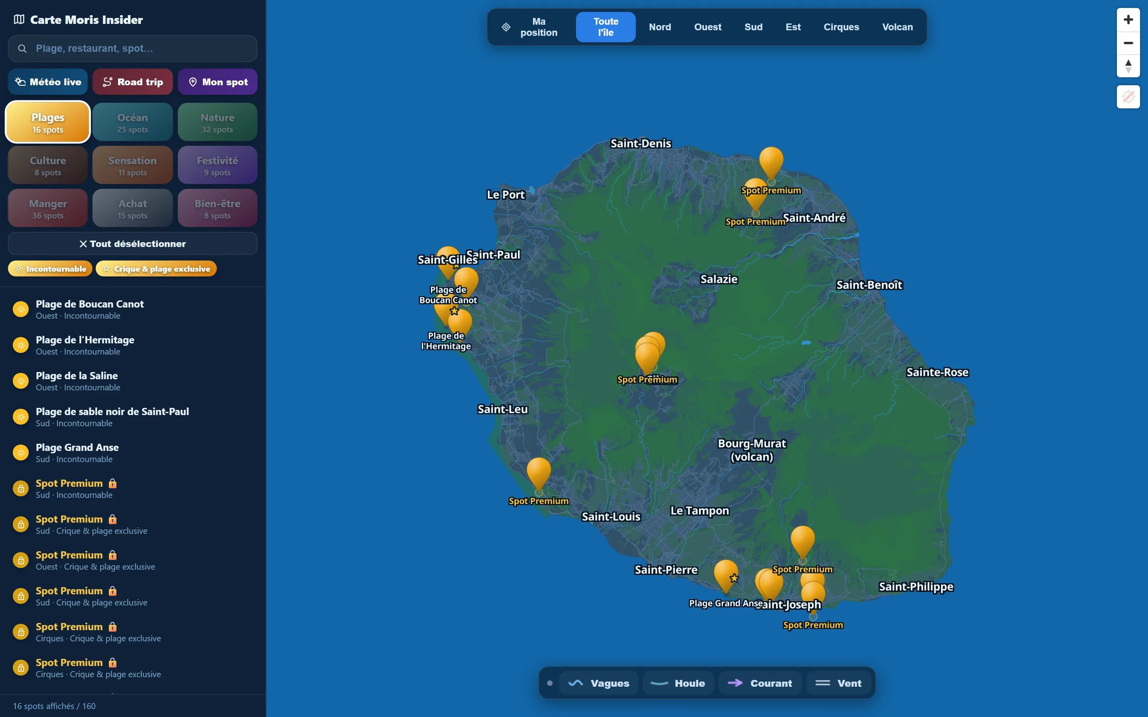Open the Road trip button

132,82
